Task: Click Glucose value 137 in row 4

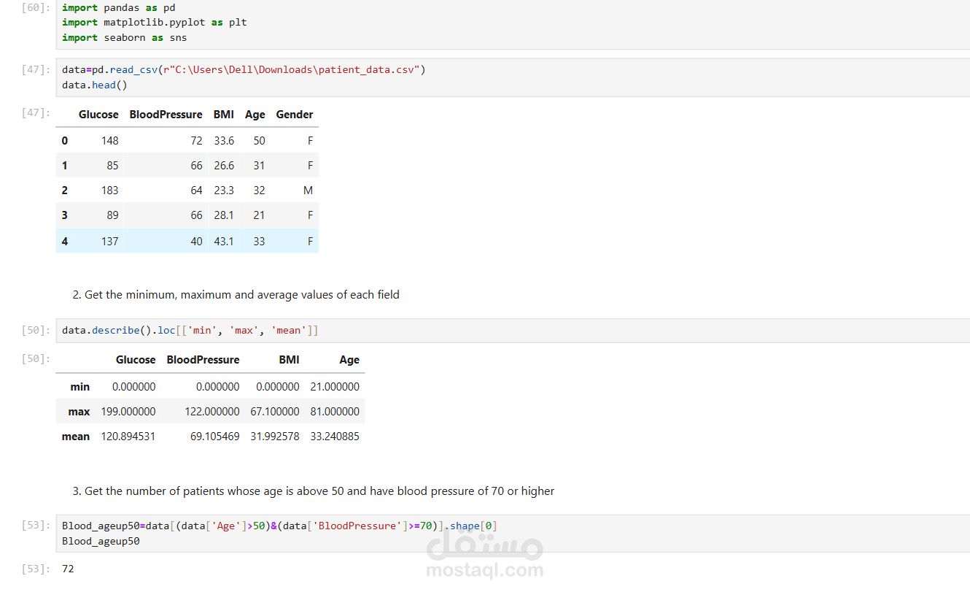Action: click(109, 241)
